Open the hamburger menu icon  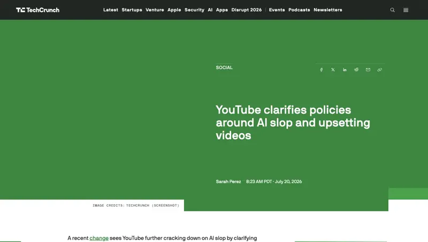click(406, 10)
